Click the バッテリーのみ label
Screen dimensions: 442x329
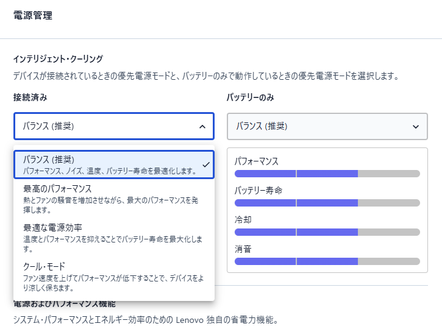(251, 97)
